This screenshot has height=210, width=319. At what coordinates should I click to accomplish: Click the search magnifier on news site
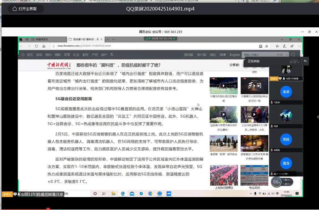[293, 55]
